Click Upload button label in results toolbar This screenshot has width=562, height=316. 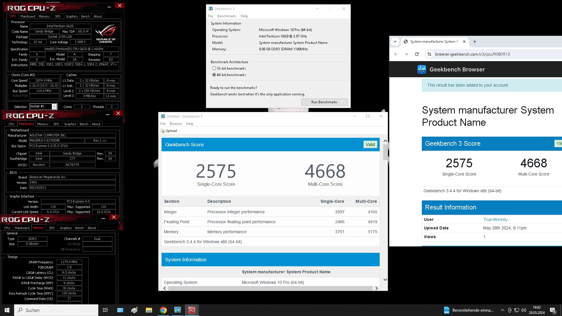coord(171,131)
